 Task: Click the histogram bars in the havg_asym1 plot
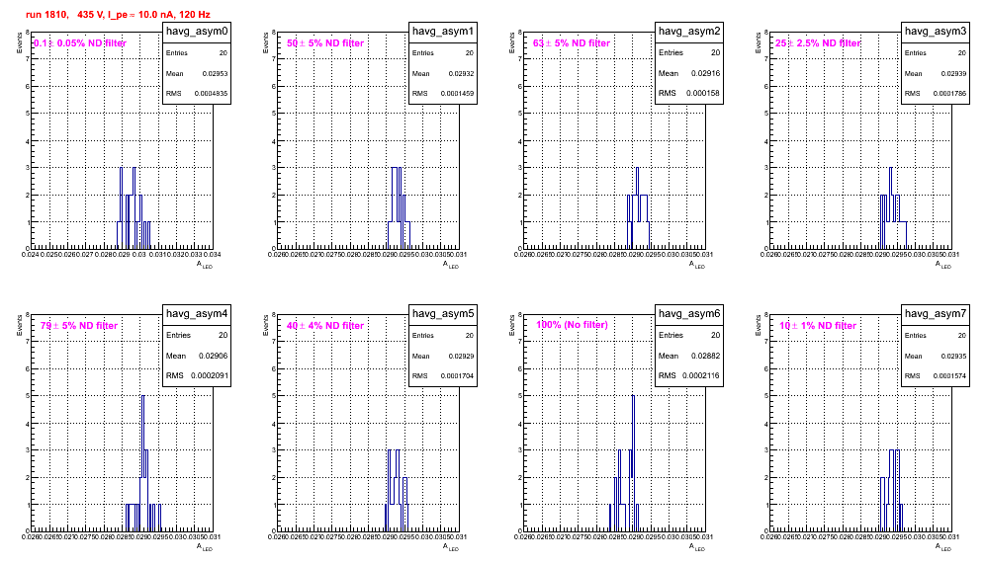point(399,207)
